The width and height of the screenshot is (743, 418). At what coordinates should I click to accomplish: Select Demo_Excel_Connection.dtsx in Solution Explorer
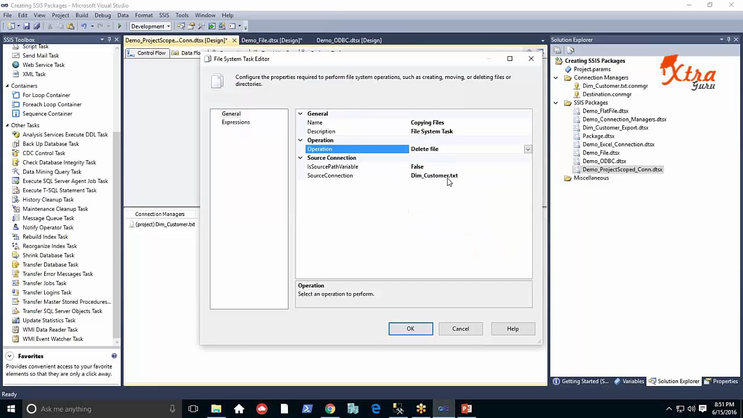coord(618,145)
